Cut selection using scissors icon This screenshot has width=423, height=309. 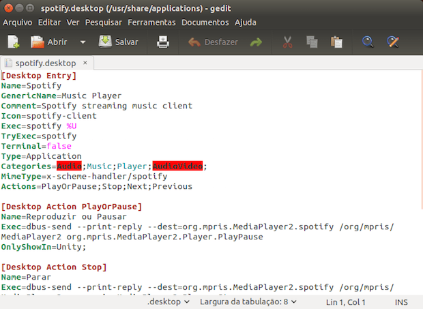click(x=288, y=42)
